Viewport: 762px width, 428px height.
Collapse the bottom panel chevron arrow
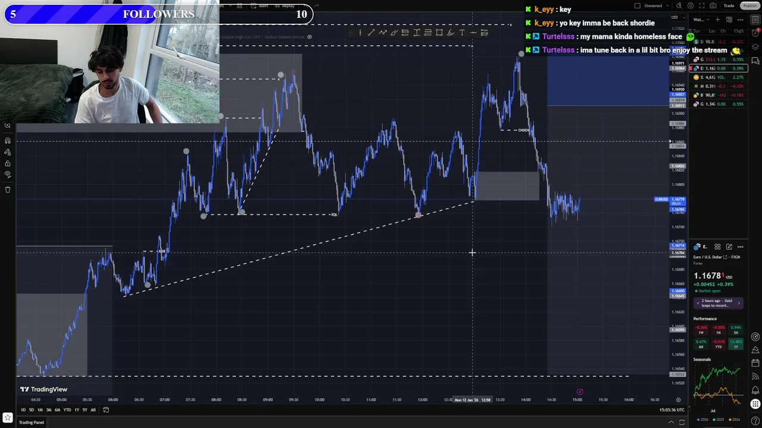[x=671, y=423]
